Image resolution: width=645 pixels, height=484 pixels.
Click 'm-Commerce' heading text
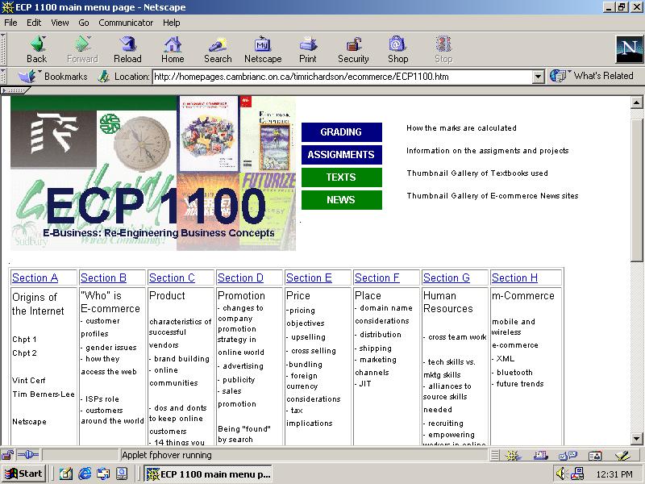pyautogui.click(x=523, y=295)
